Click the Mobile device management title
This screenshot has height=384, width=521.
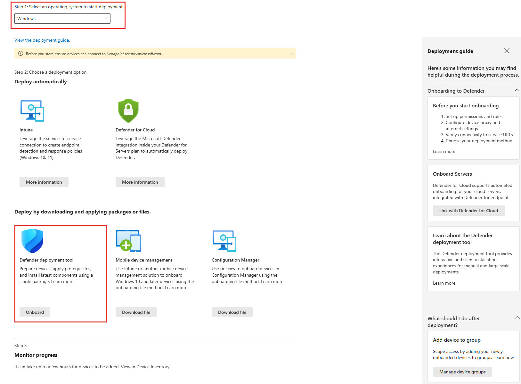coord(144,260)
